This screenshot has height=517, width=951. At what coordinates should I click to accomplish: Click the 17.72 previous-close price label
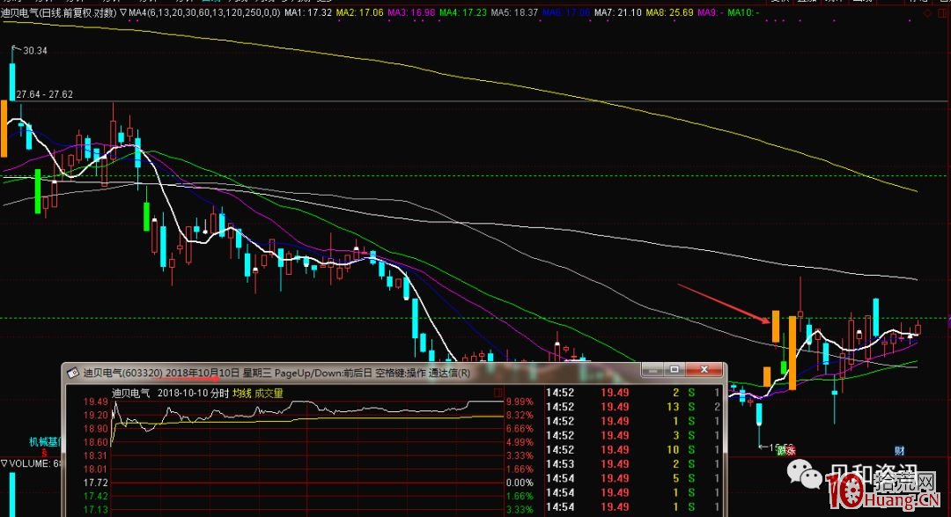tap(96, 483)
